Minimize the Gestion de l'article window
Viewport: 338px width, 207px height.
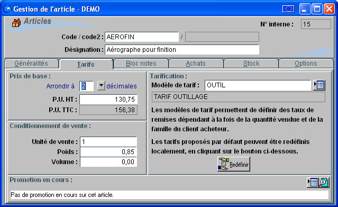[304, 9]
